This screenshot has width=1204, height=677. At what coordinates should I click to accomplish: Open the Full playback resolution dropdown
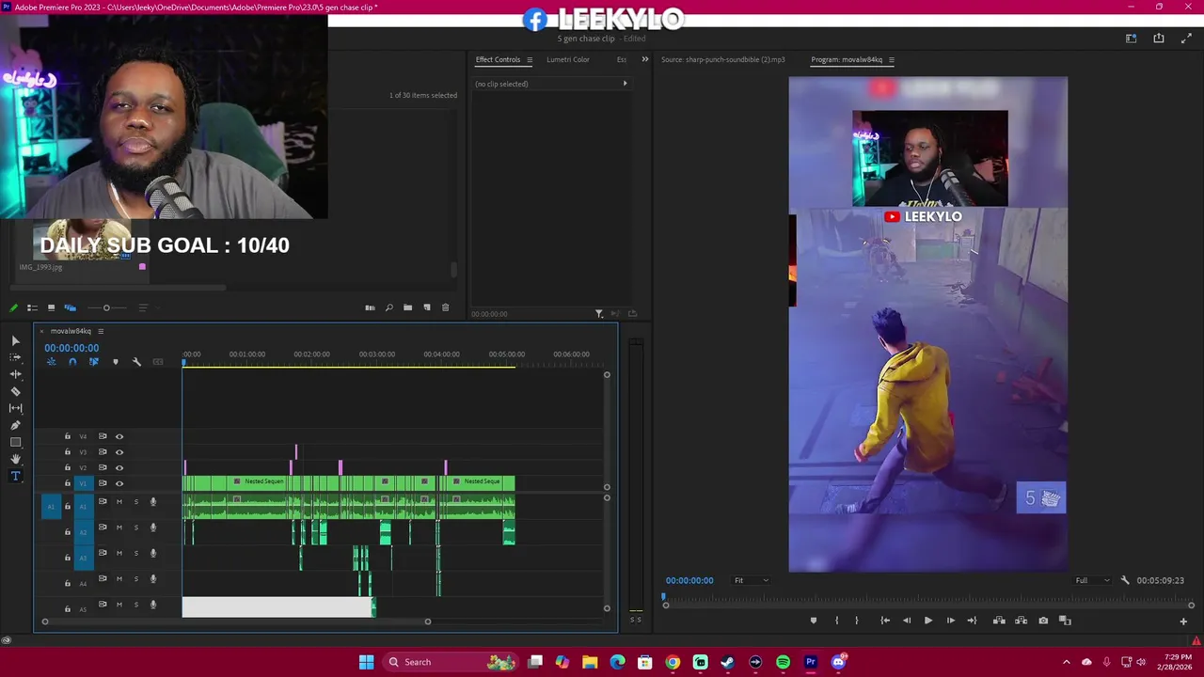1092,580
